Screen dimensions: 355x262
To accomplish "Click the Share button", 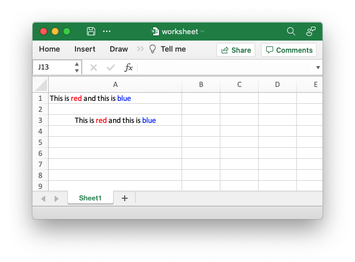I will [236, 50].
